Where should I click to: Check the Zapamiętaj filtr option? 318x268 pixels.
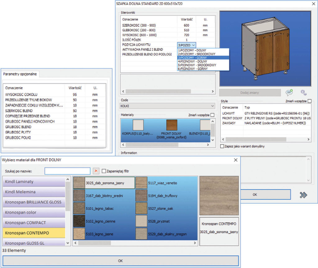click(104, 171)
